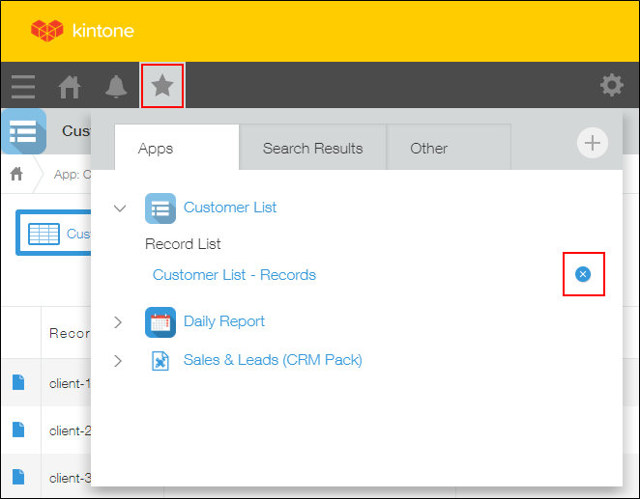The image size is (640, 499).
Task: Expand the Sales & Leads group
Action: coord(119,360)
